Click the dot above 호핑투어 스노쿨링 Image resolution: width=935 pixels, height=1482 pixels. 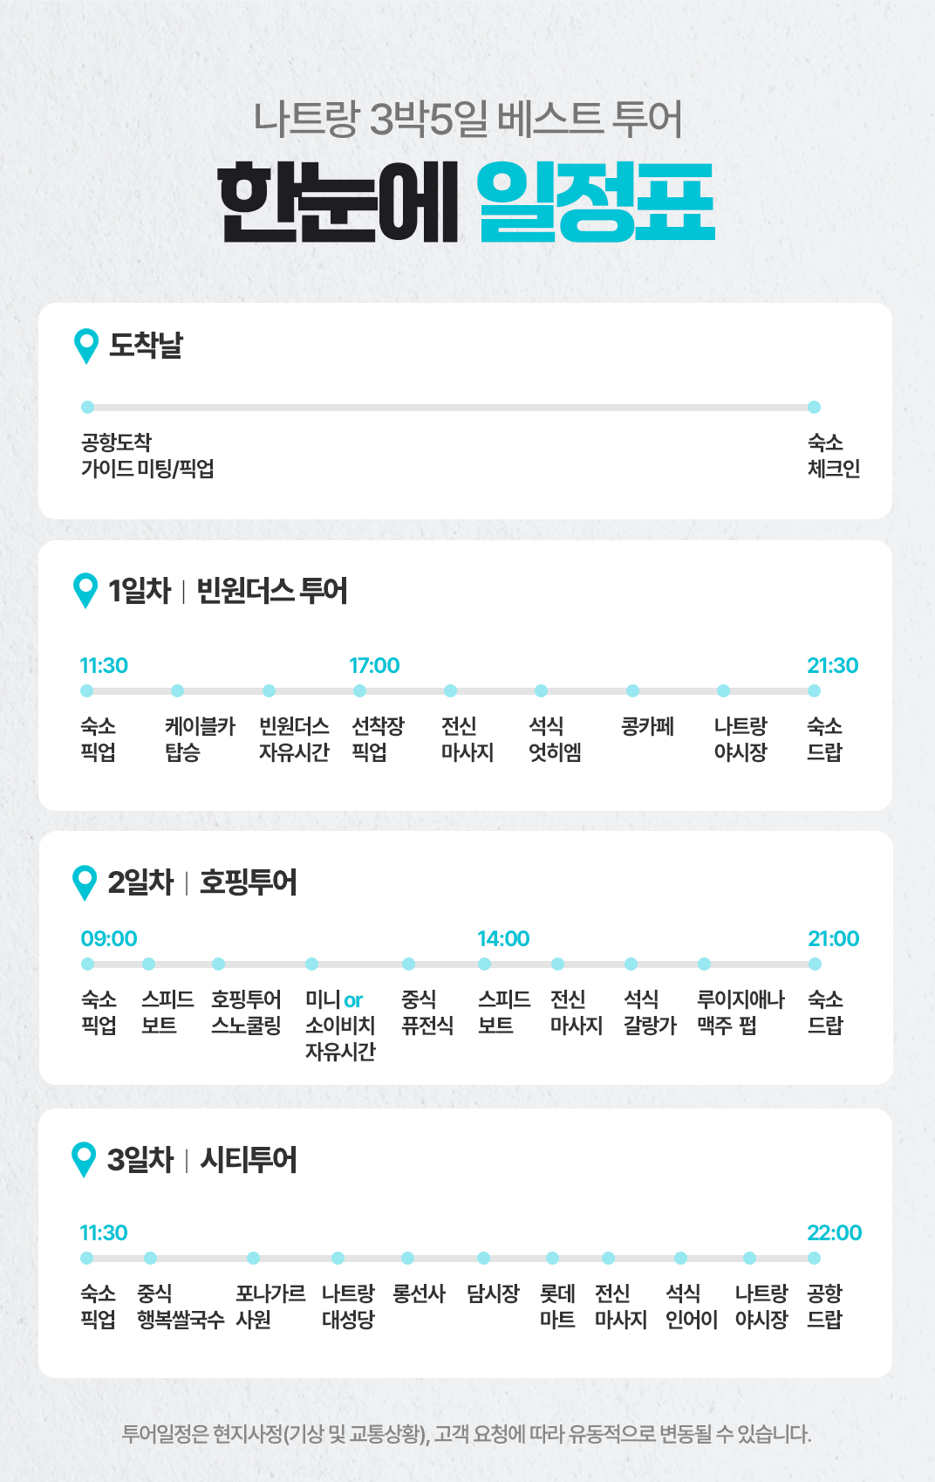tap(218, 964)
